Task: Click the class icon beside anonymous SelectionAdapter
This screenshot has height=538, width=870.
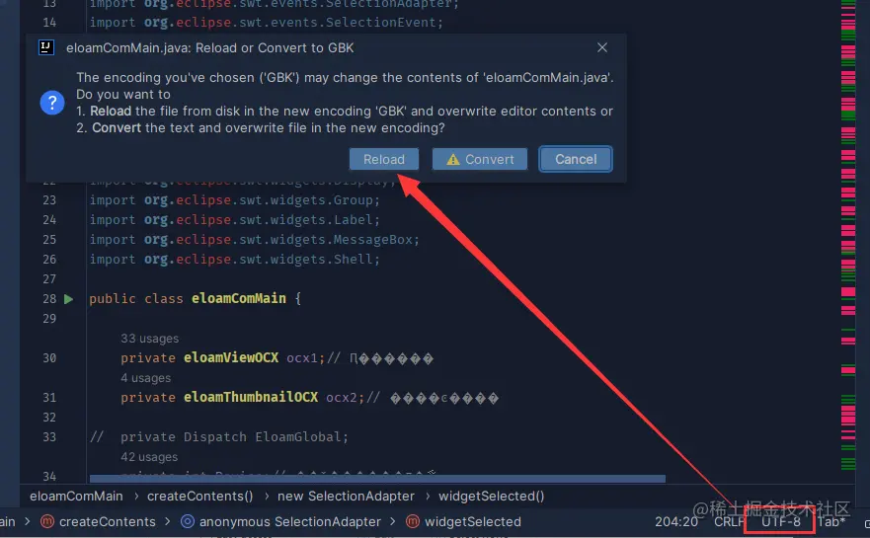Action: click(x=188, y=521)
